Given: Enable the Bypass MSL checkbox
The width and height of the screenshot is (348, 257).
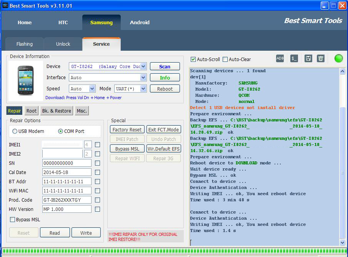Looking at the screenshot, I should coord(12,219).
